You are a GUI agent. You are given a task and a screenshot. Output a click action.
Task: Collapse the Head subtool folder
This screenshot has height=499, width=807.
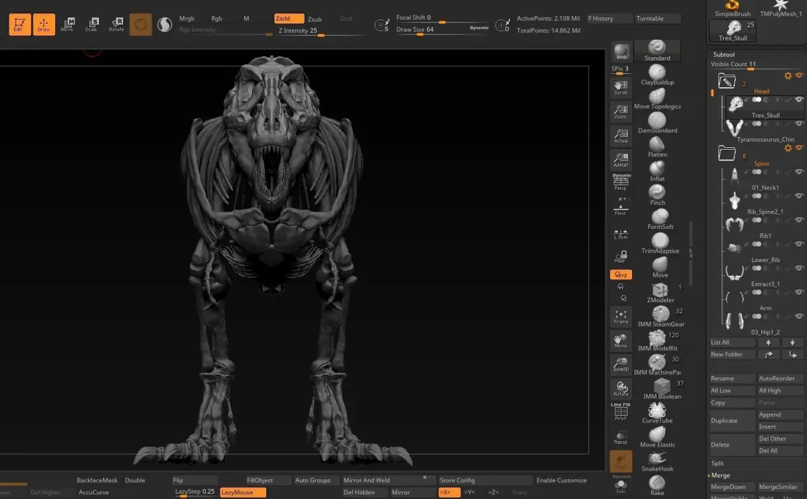(727, 81)
